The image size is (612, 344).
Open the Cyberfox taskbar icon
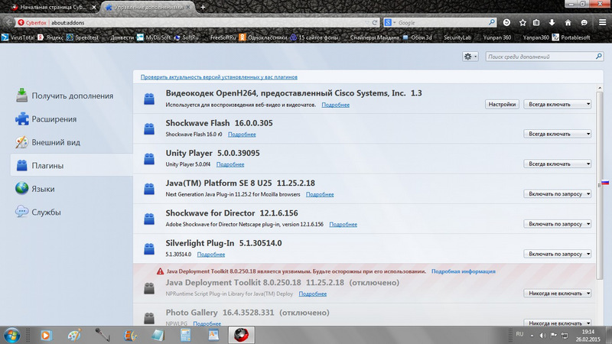[241, 335]
